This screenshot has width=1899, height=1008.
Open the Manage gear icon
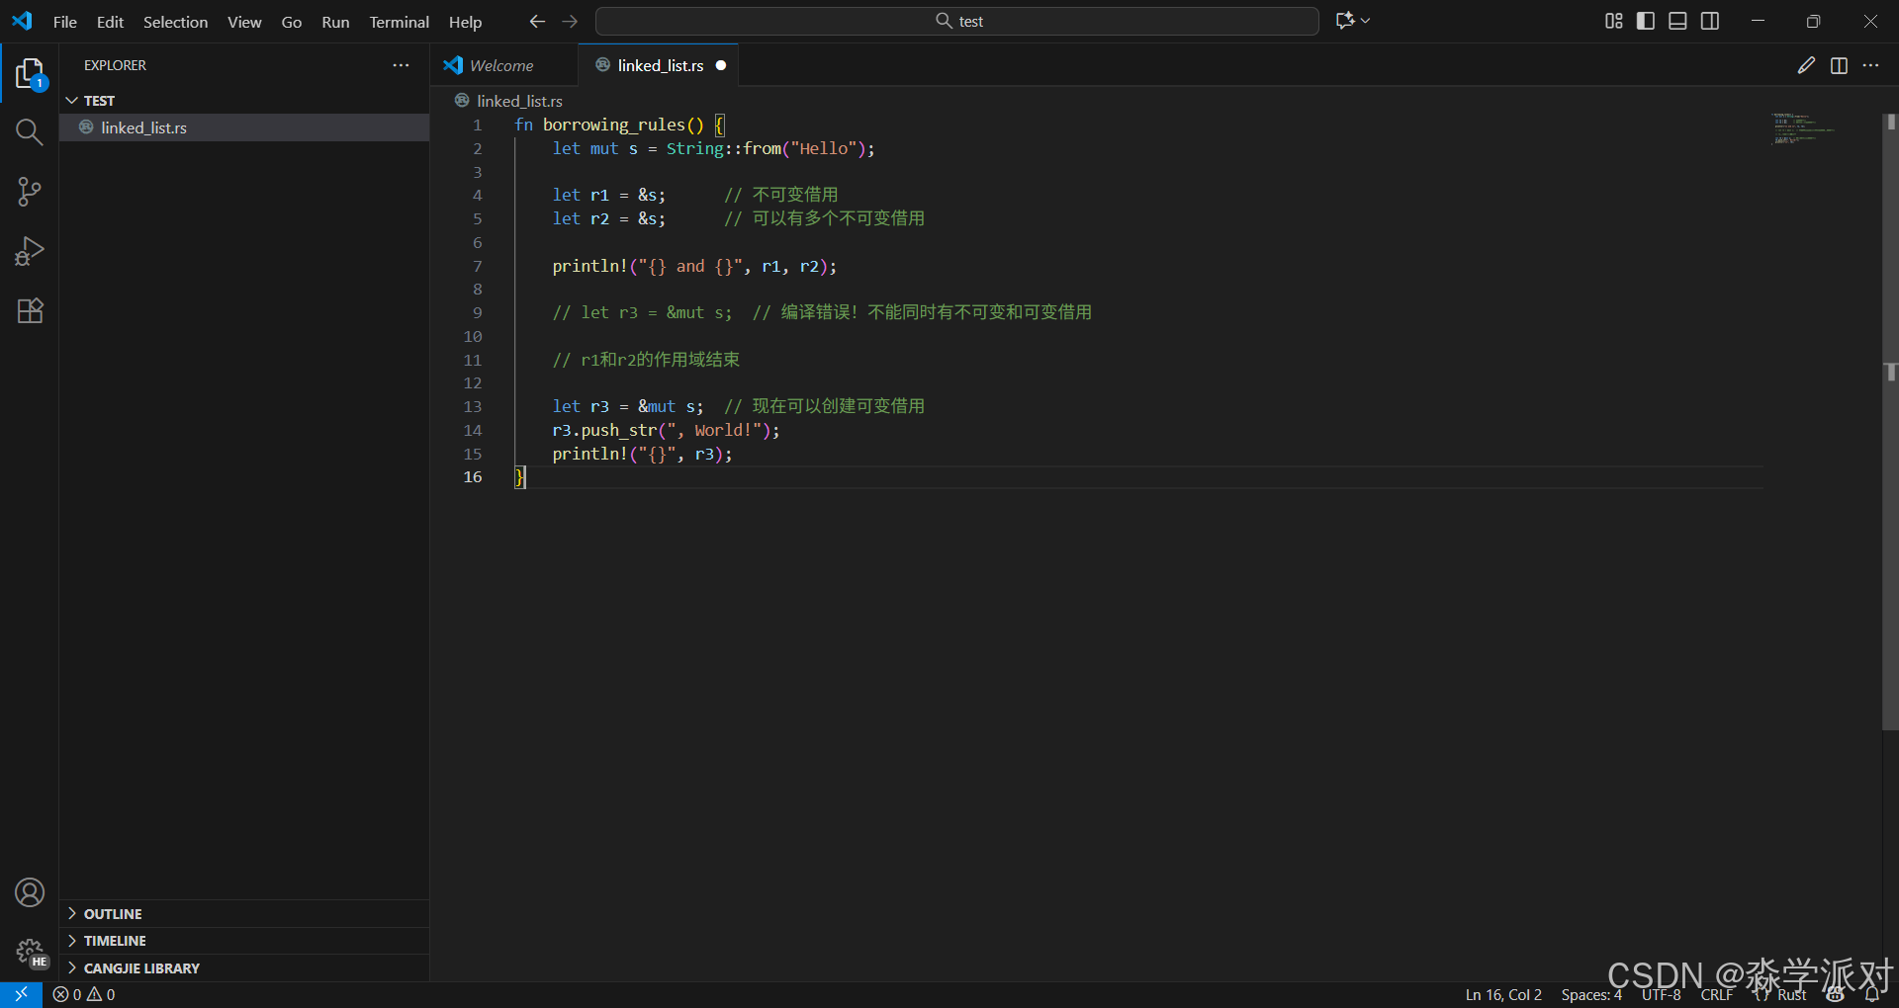pos(30,952)
